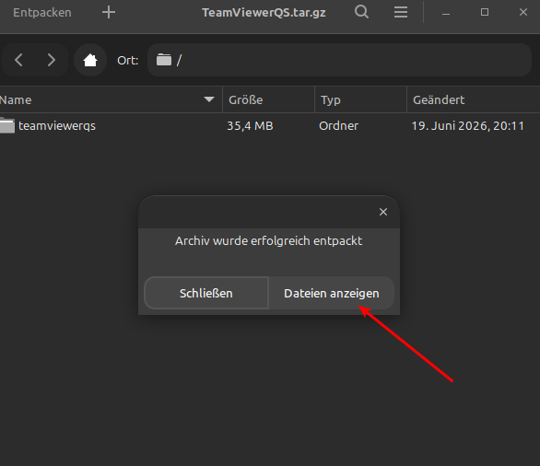Screen dimensions: 540x466
Task: Sort by Name column header
Action: pos(111,99)
